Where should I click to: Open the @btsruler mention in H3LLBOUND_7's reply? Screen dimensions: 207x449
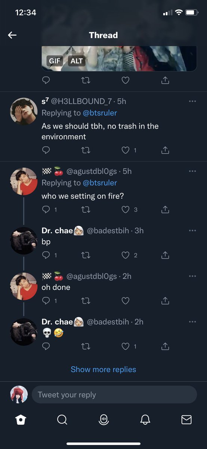click(100, 113)
